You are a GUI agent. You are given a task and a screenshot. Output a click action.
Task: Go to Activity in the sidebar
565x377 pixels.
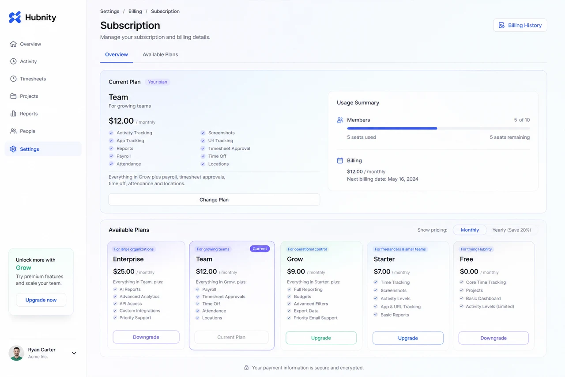coord(43,61)
